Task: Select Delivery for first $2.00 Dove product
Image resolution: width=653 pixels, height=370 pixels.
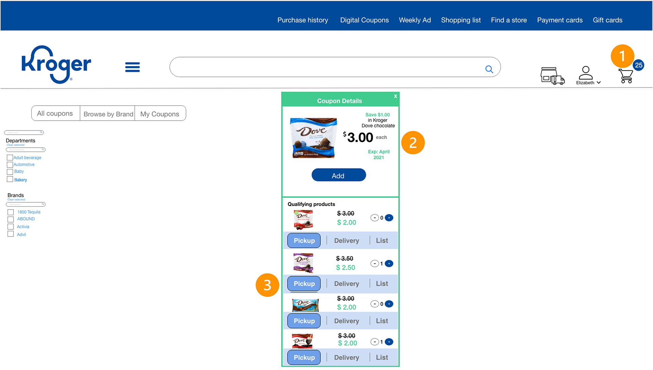Action: [347, 241]
